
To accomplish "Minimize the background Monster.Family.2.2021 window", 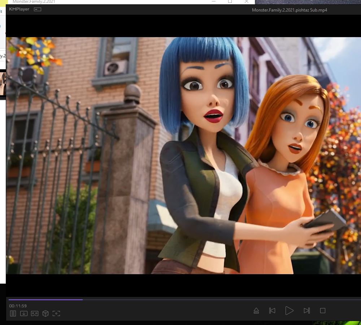I will pyautogui.click(x=214, y=2).
